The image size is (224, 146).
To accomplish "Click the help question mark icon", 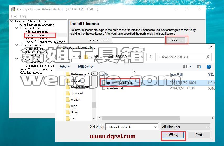I will coord(209,67).
